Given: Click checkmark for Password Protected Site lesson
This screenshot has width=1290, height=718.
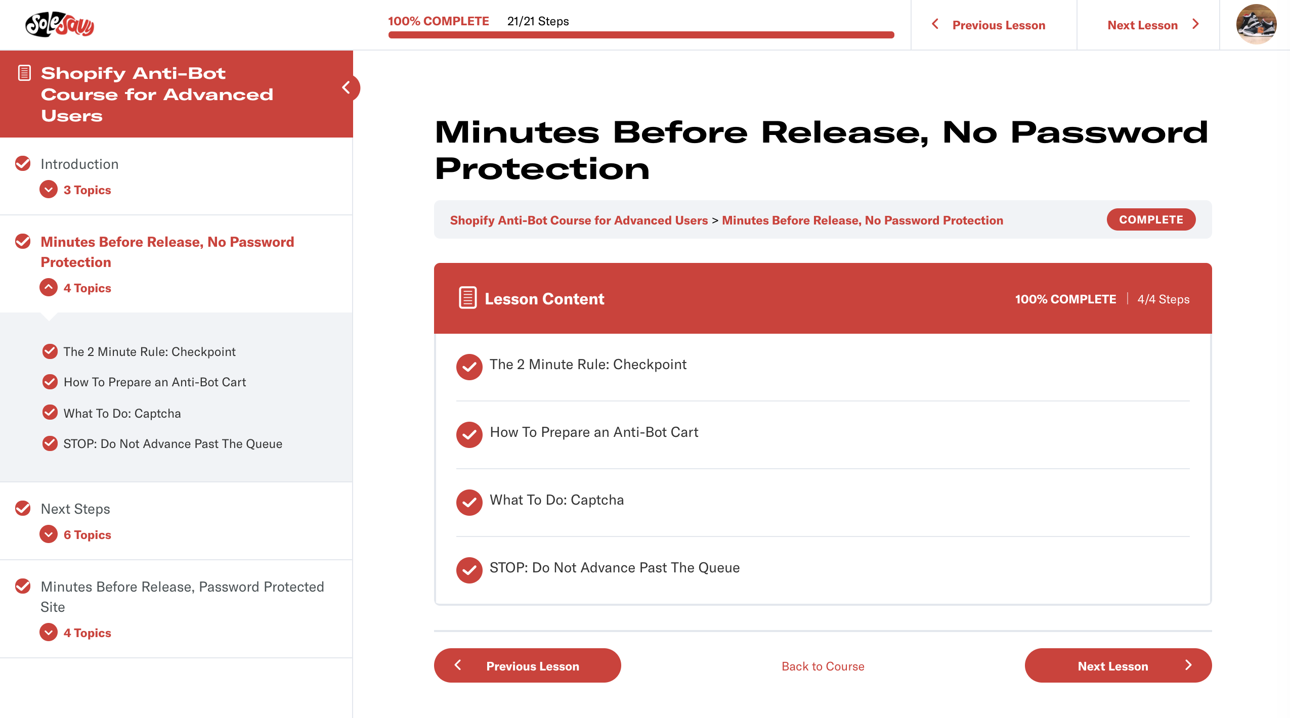Looking at the screenshot, I should [23, 586].
